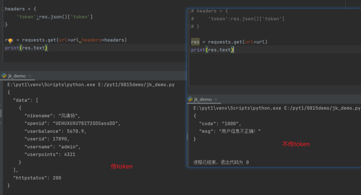
Task: Close the jk_demo run tab in right window
Action: 216,99
